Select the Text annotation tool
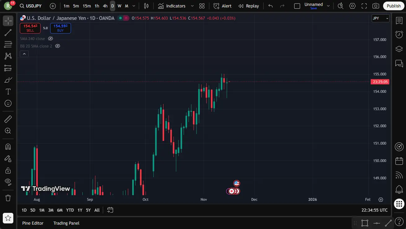 [x=8, y=92]
